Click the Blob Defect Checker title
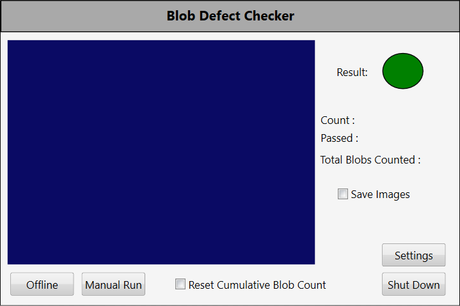This screenshot has height=306, width=460. coord(230,16)
